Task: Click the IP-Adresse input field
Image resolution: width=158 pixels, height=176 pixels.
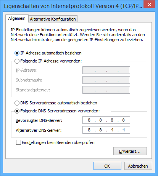Action: 106,70
